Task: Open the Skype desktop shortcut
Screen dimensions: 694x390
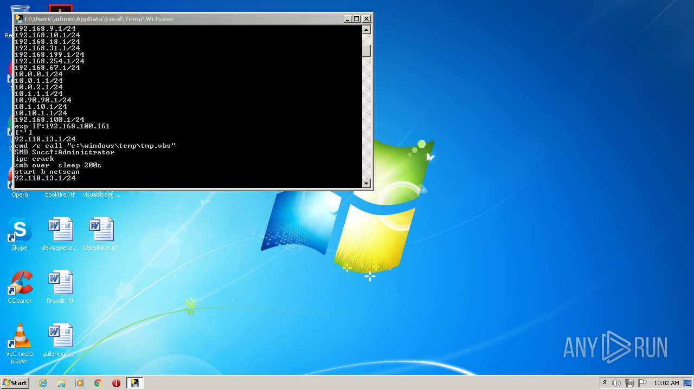Action: 20,234
